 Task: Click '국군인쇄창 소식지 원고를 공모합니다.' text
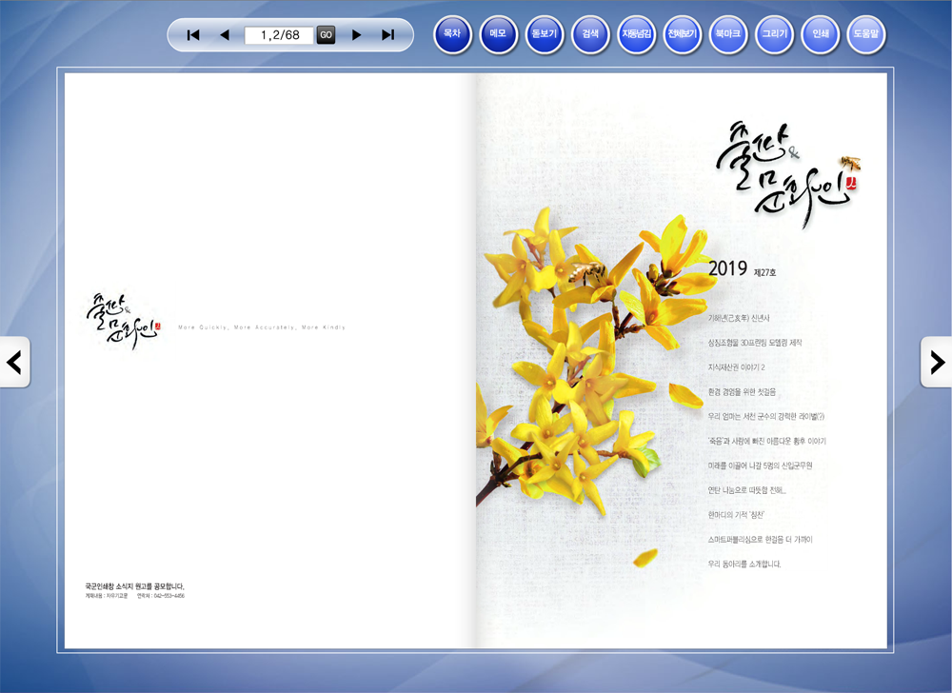point(135,586)
